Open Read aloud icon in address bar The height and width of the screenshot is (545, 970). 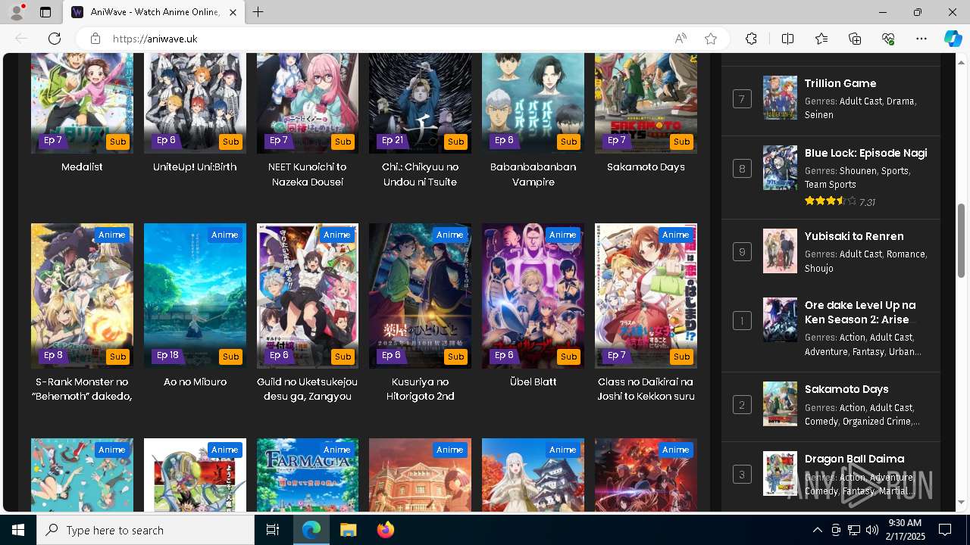coord(681,39)
